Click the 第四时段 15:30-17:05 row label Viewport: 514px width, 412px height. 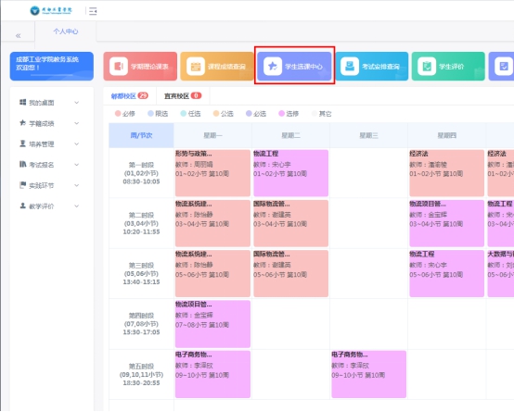point(141,324)
